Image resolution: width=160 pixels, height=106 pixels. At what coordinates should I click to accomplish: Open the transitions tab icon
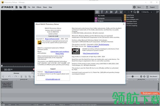pyautogui.click(x=111, y=12)
